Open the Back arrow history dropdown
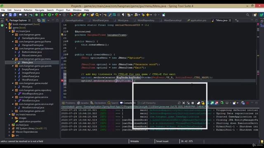 (151, 15)
